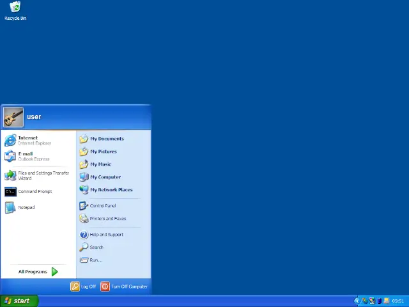409x307 pixels.
Task: Launch Internet Explorer from Start menu
Action: pos(38,141)
